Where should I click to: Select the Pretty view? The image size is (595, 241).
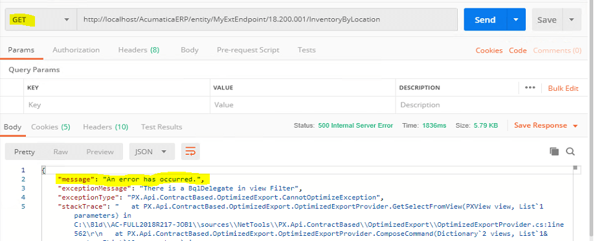(25, 152)
